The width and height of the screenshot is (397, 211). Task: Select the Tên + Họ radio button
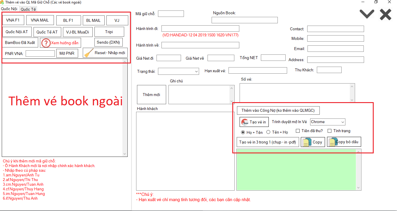click(x=268, y=132)
